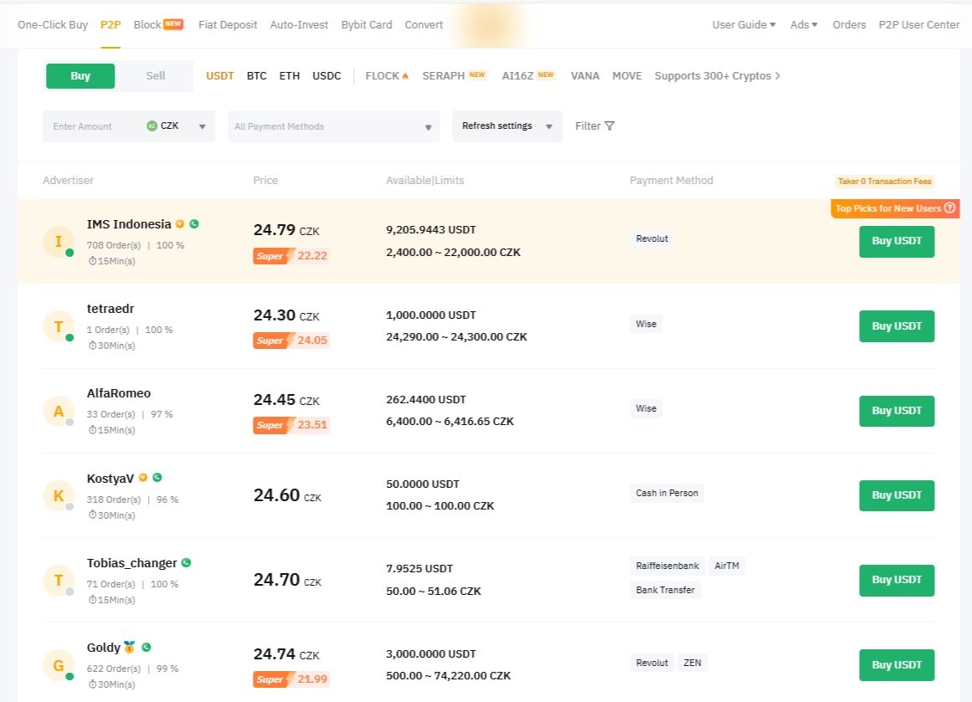This screenshot has height=702, width=972.
Task: Open the Bybit Card tab
Action: pos(367,25)
